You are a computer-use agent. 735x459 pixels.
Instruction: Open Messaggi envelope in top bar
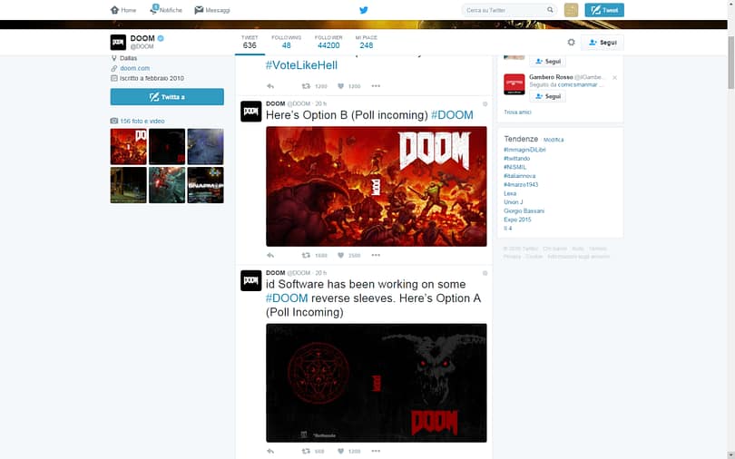pyautogui.click(x=212, y=10)
